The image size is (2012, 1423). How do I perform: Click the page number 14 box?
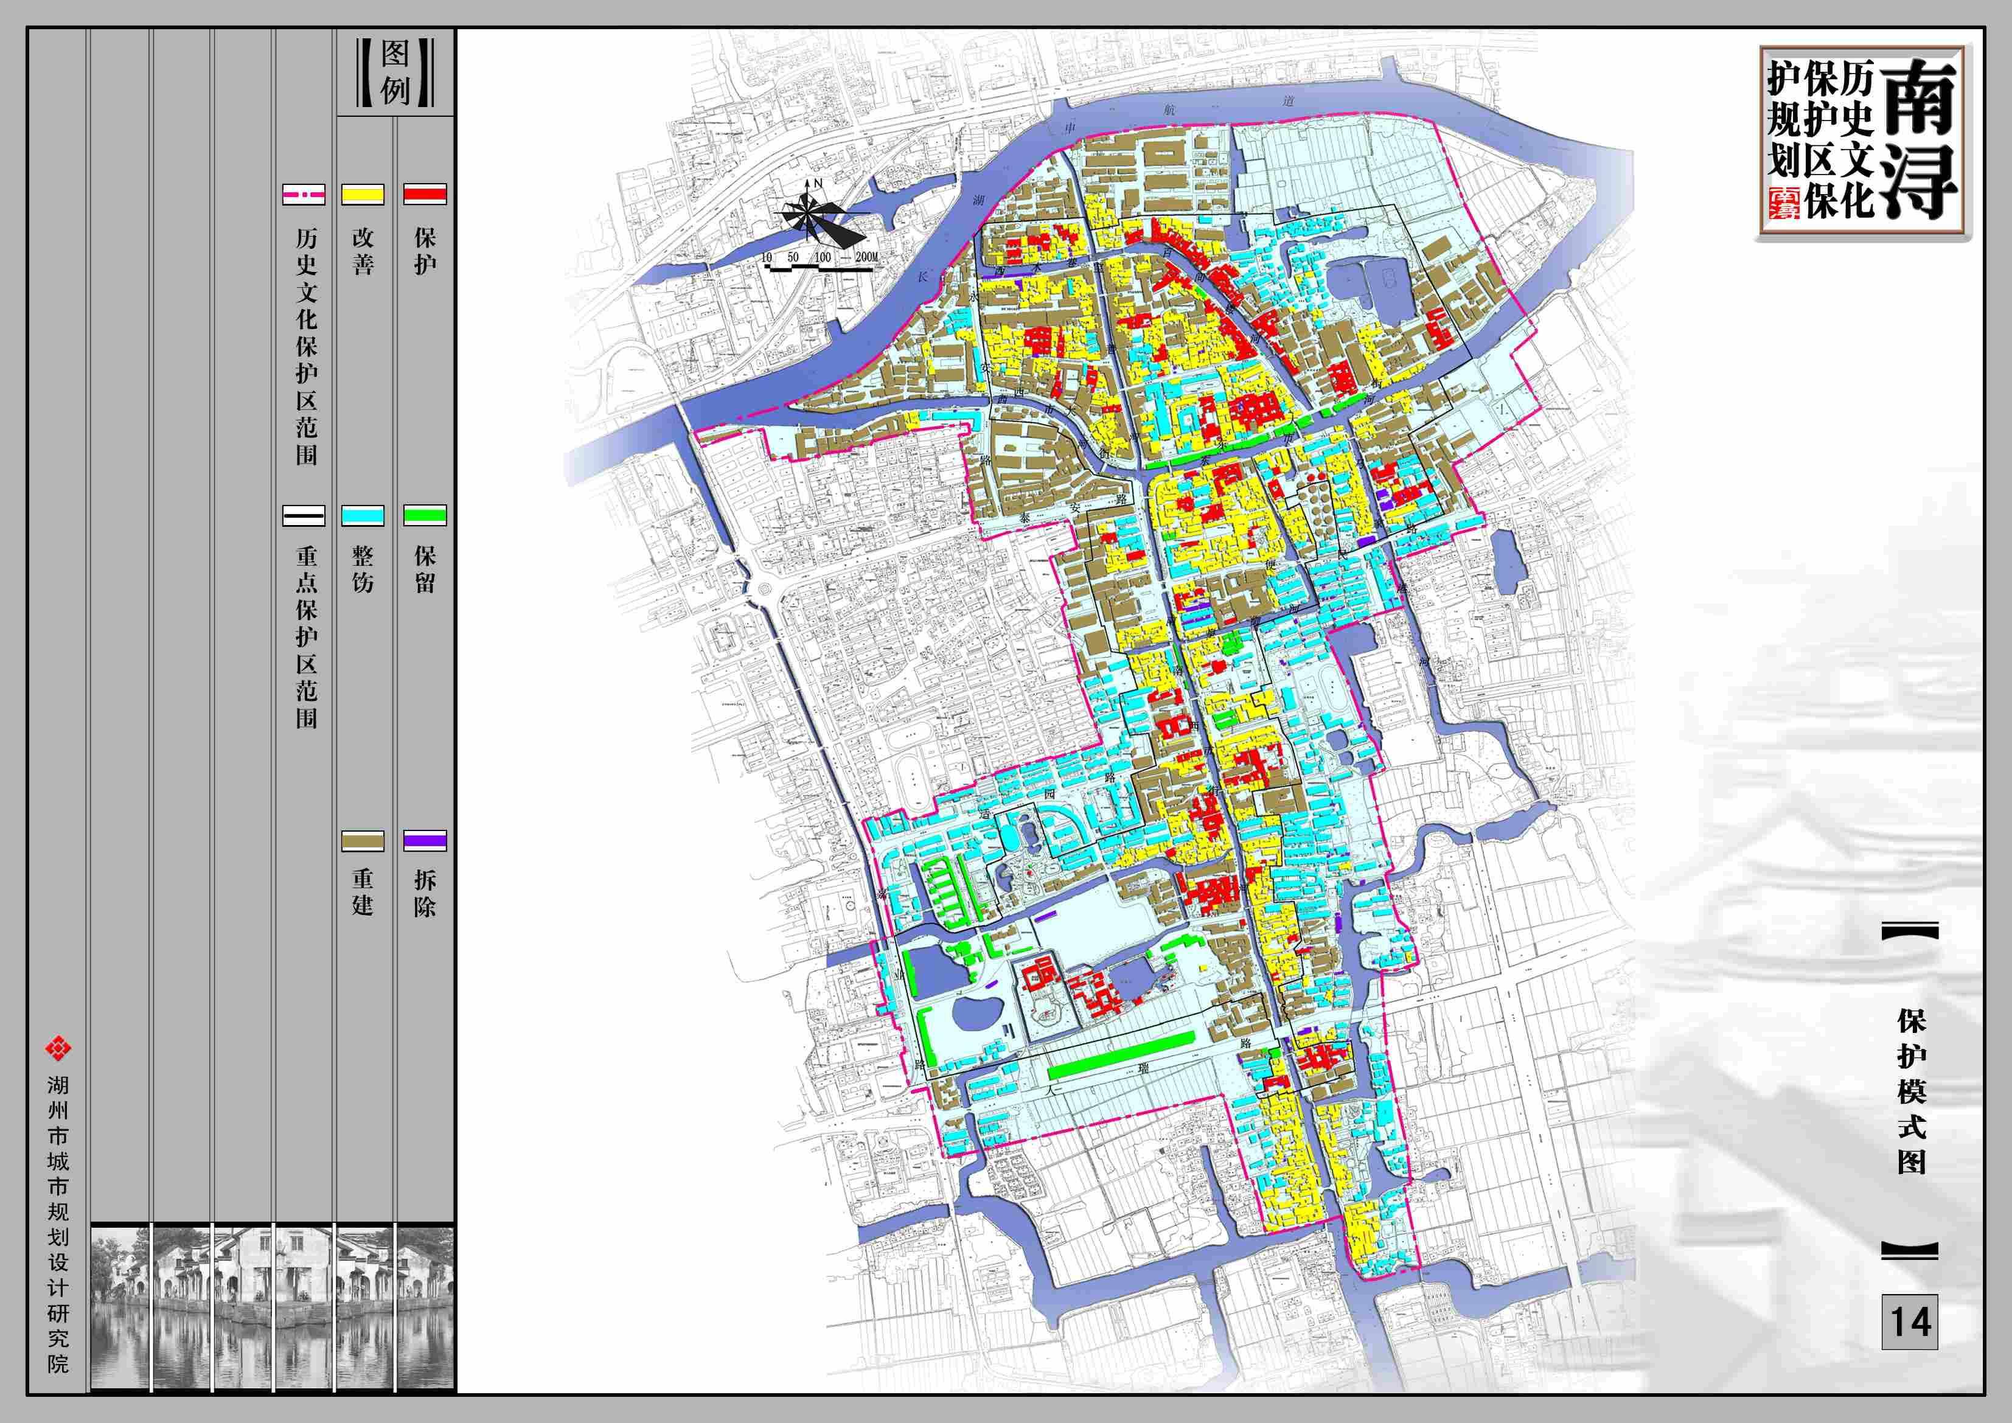[1909, 1321]
